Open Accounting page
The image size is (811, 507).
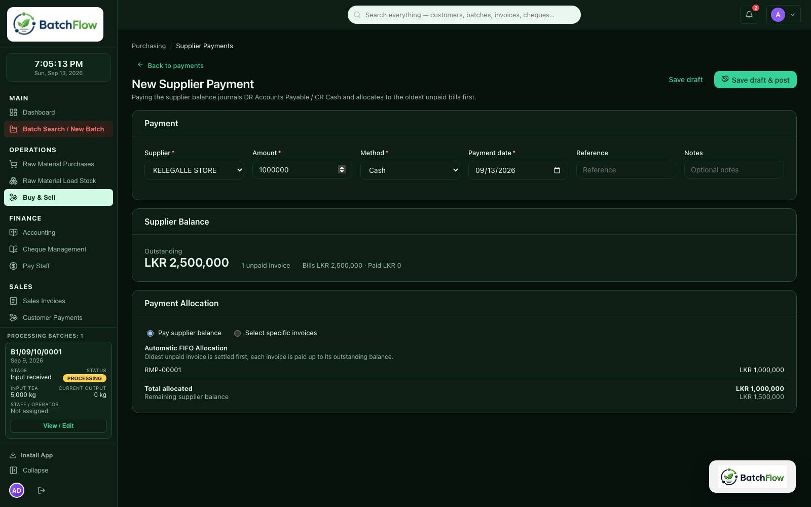pos(58,232)
